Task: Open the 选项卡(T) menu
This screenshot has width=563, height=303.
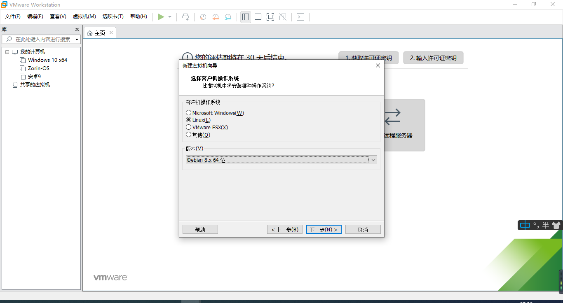Action: [113, 16]
